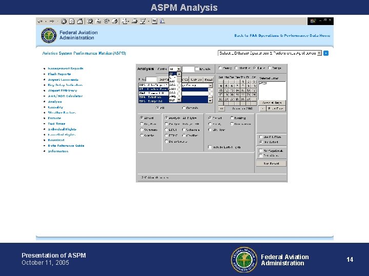This screenshot has height=276, width=369.
Task: Click the airport list scroll-down arrow
Action: coord(210,101)
